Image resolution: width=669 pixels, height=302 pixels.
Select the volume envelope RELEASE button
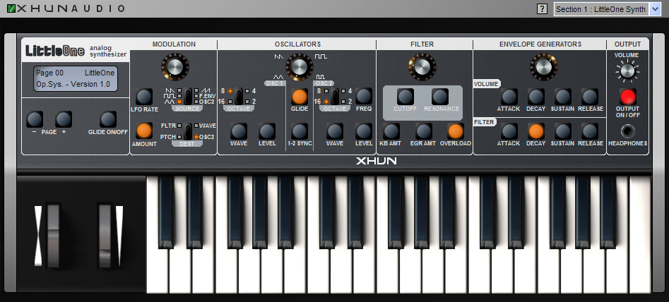pyautogui.click(x=590, y=97)
